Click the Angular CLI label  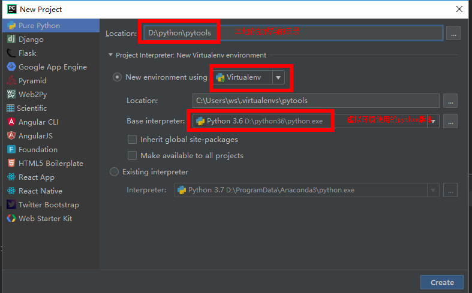coord(38,122)
